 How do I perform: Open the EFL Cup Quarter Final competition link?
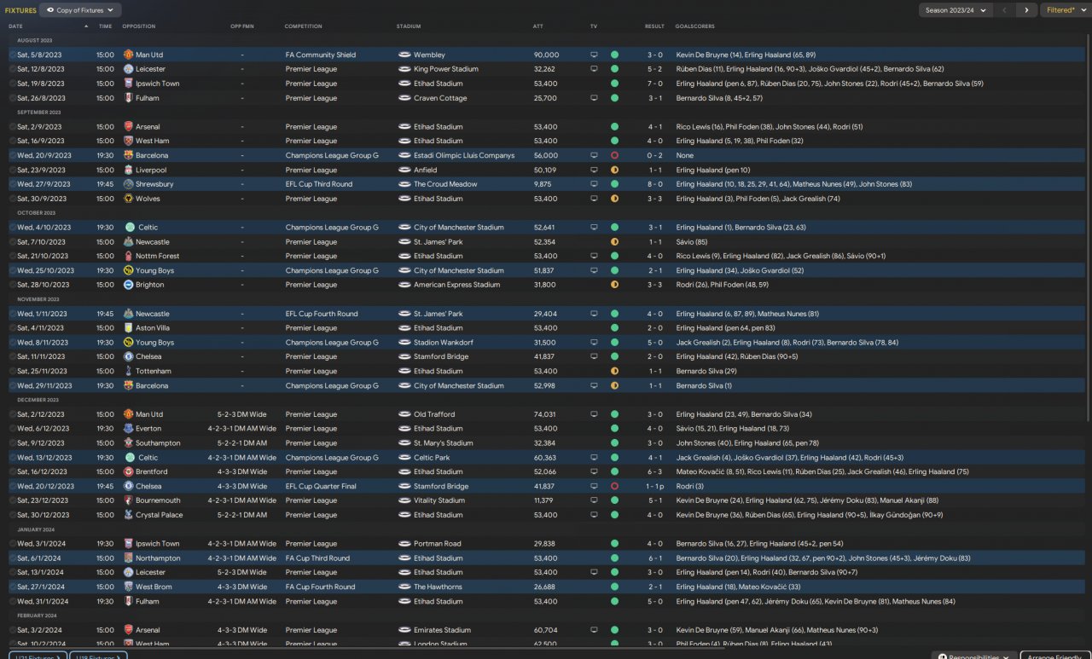(x=322, y=486)
